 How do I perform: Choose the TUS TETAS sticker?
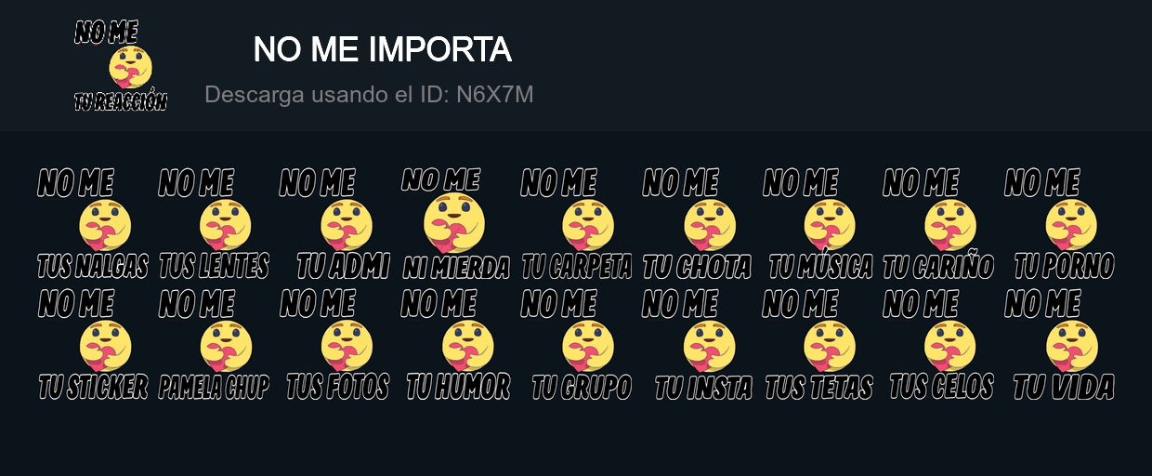818,345
